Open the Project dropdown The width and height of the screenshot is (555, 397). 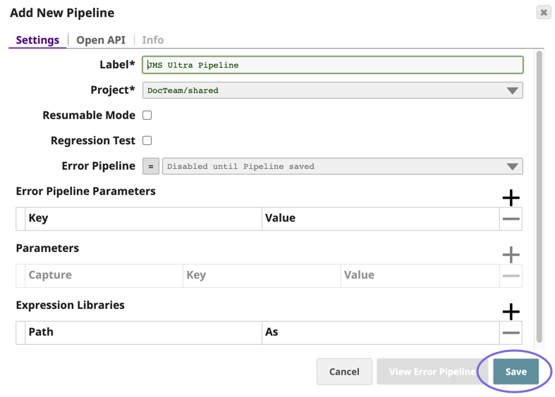click(332, 90)
